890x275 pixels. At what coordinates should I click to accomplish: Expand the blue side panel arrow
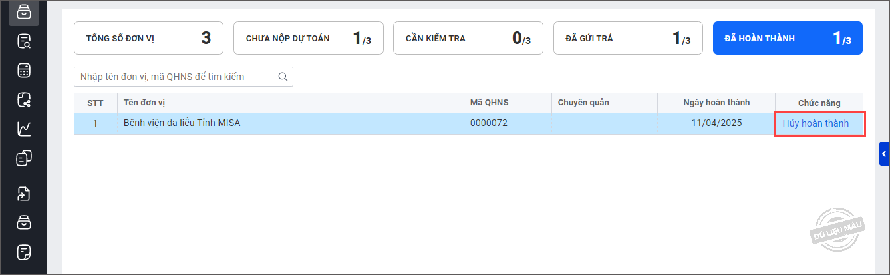coord(884,154)
